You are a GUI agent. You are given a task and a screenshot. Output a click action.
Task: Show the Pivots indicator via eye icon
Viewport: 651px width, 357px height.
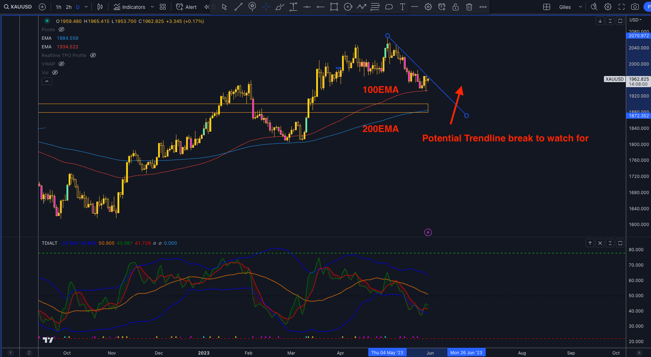(61, 30)
